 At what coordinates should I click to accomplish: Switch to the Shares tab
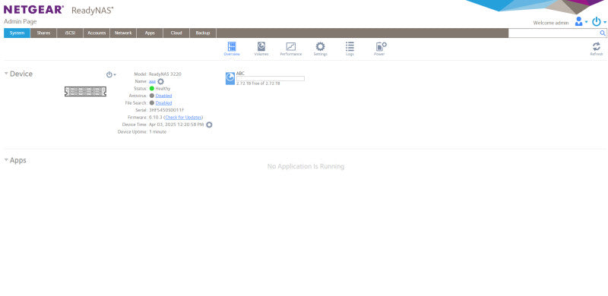point(43,33)
